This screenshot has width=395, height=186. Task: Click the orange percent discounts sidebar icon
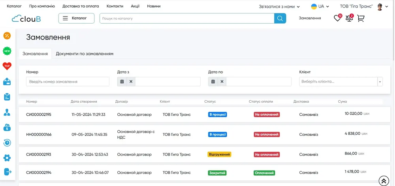[7, 36]
